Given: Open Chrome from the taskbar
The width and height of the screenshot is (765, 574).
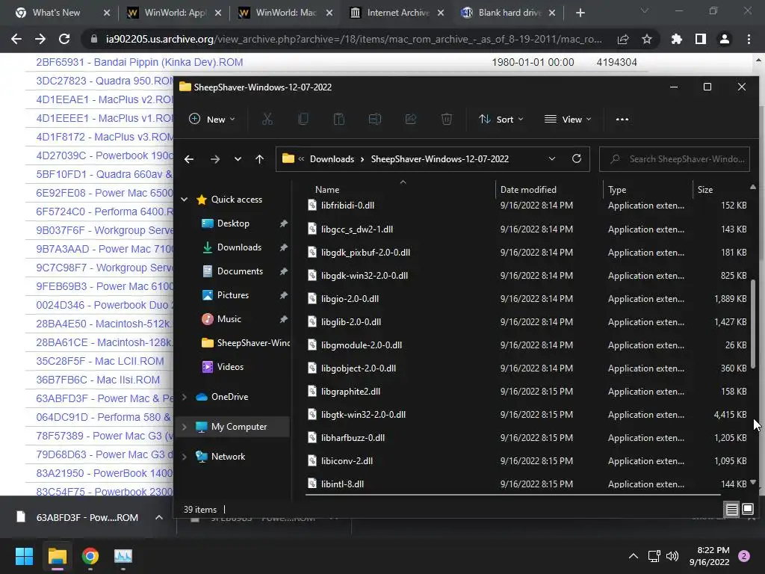Looking at the screenshot, I should pos(90,556).
